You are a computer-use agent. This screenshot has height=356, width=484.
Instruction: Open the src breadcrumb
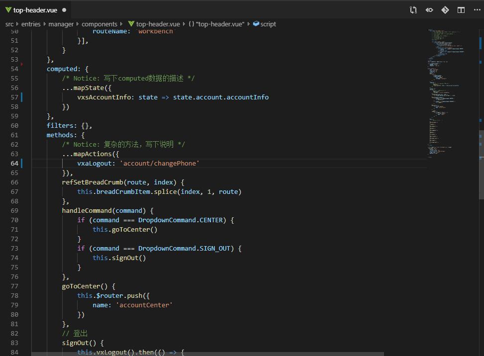pyautogui.click(x=9, y=24)
